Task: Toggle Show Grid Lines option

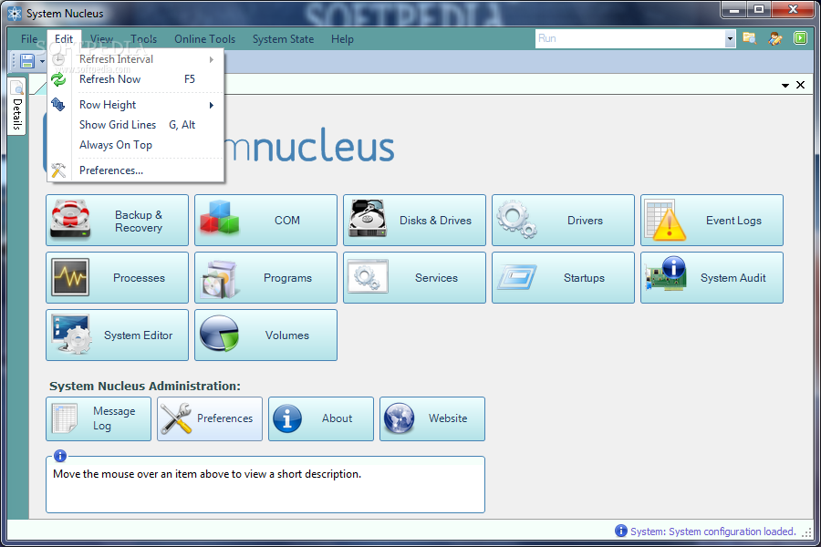Action: (136, 125)
